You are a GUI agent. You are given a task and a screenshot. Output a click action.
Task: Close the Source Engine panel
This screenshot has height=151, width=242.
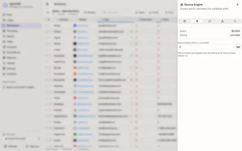pos(238,4)
